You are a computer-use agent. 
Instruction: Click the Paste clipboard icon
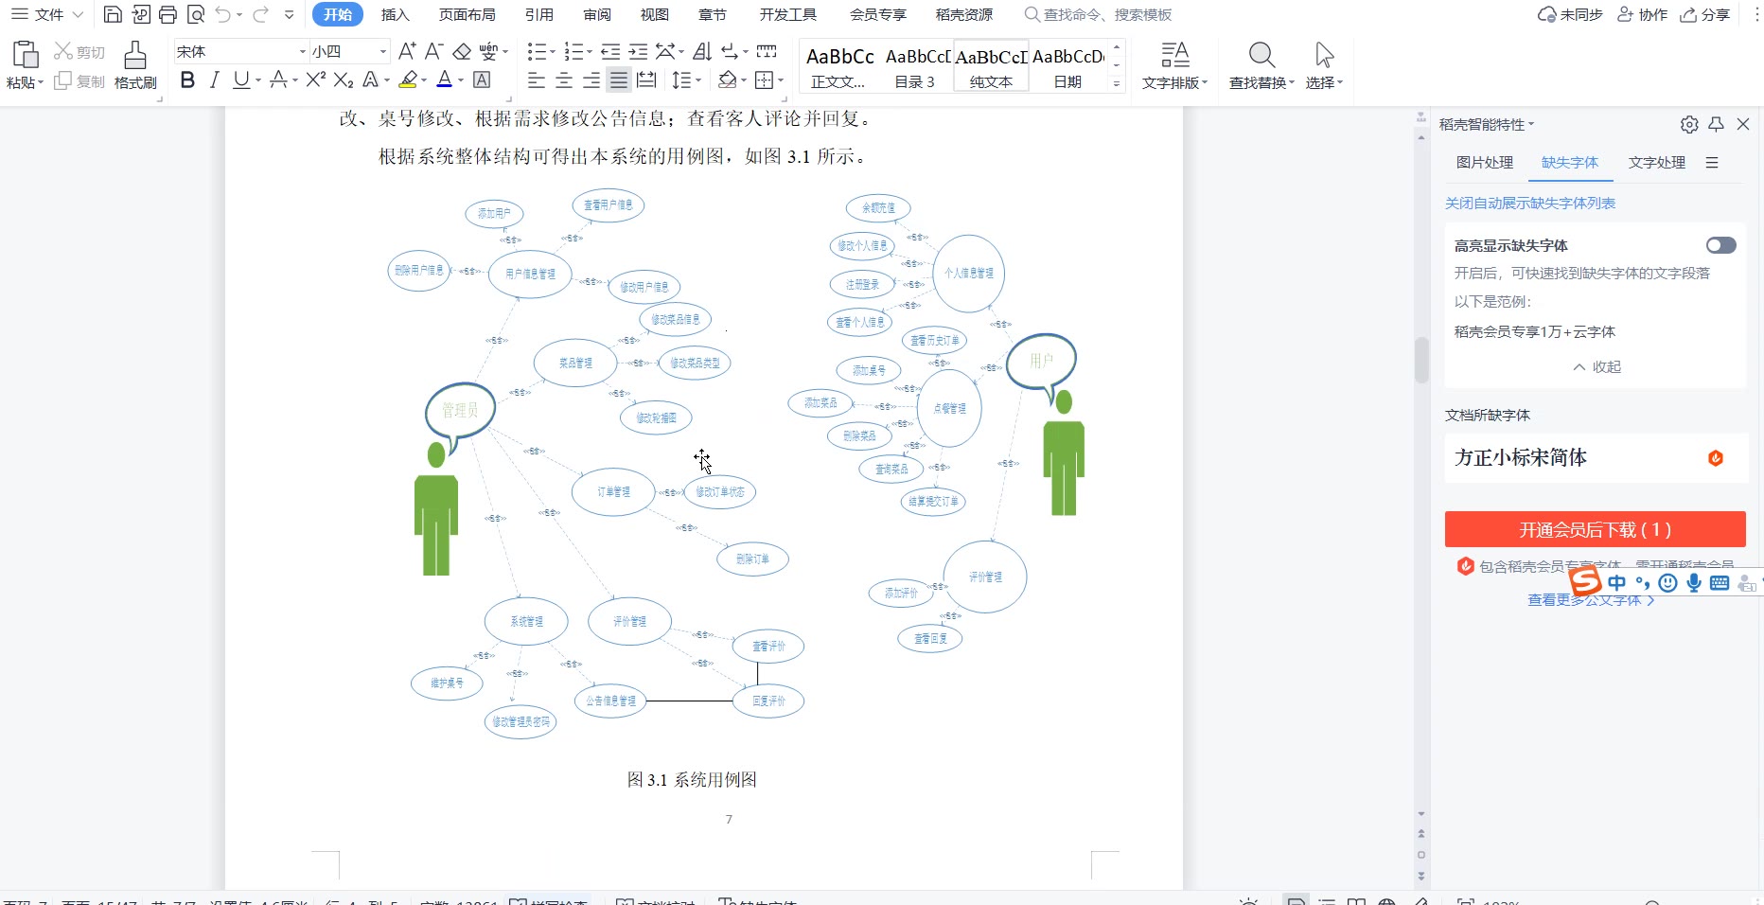point(25,54)
